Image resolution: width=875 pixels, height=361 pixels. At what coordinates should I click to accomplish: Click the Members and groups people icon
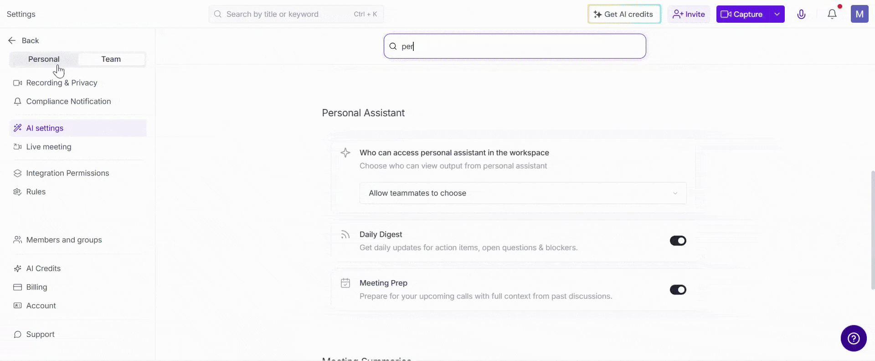17,240
